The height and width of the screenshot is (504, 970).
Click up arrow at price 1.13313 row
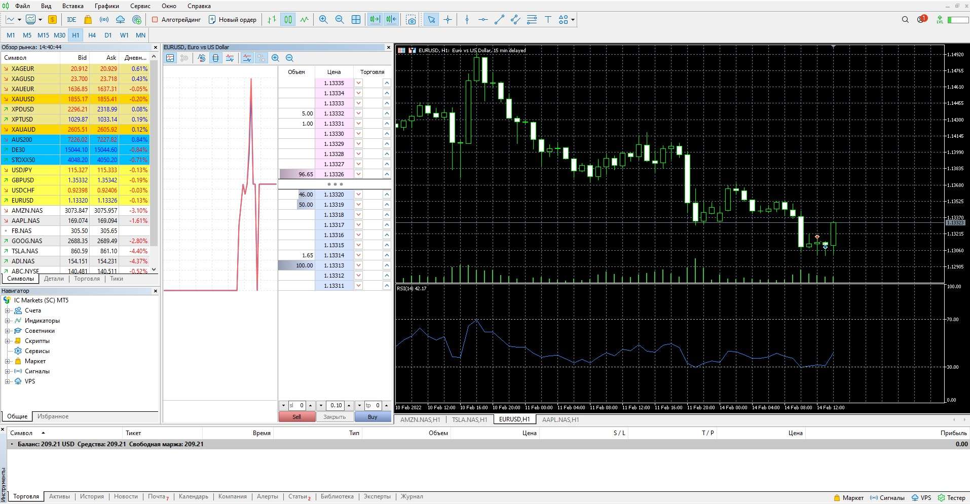(387, 265)
